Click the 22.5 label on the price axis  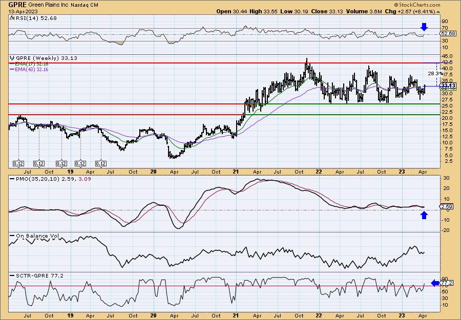pyautogui.click(x=448, y=112)
